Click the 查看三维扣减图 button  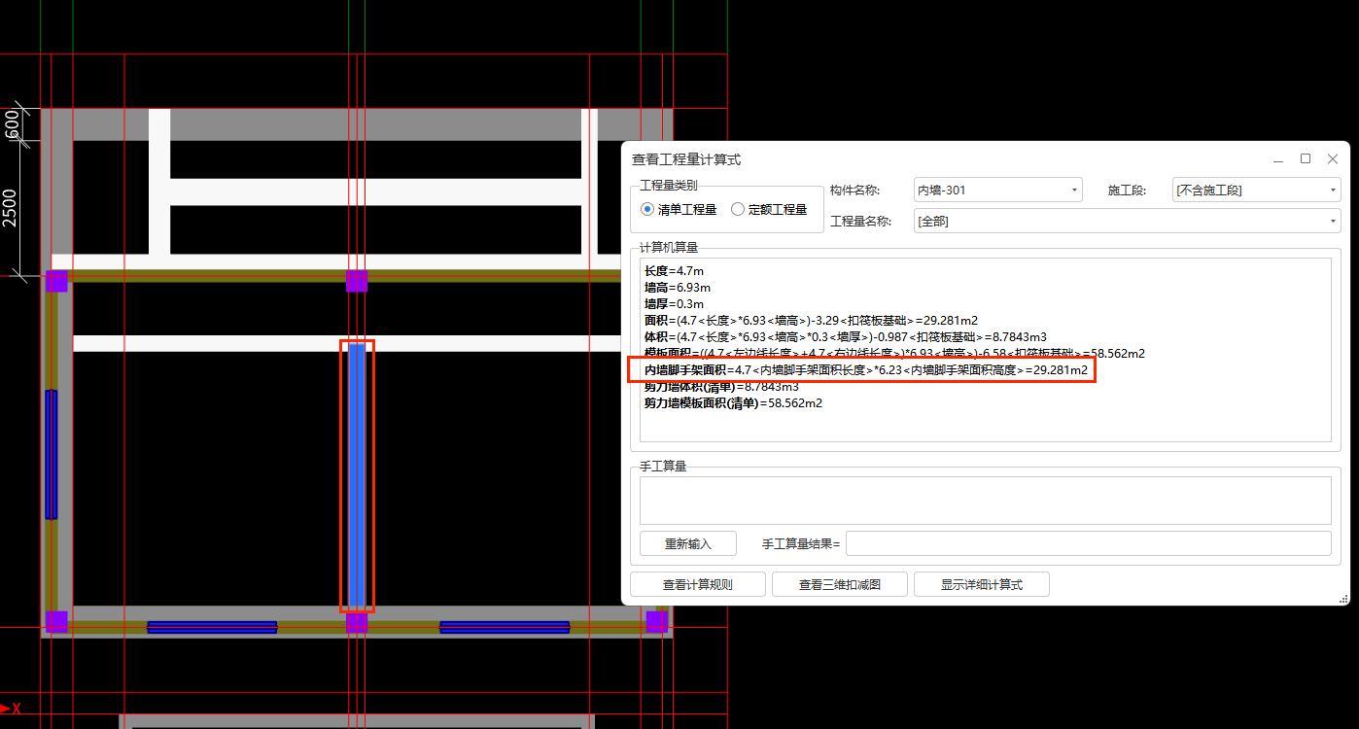tap(840, 584)
